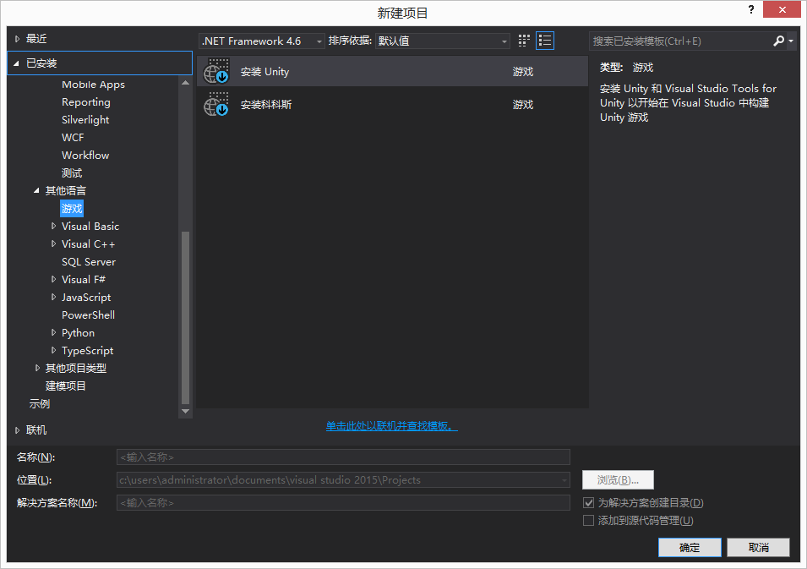Image resolution: width=807 pixels, height=569 pixels.
Task: Expand the Visual F# node
Action: (x=53, y=279)
